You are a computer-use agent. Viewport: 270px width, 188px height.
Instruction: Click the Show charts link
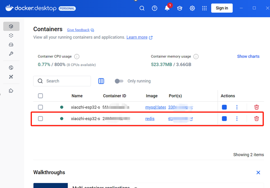(x=248, y=56)
